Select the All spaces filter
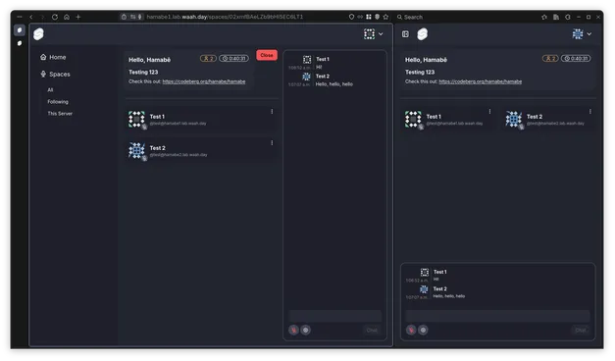Screen dimensions: 615x361 click(50, 90)
